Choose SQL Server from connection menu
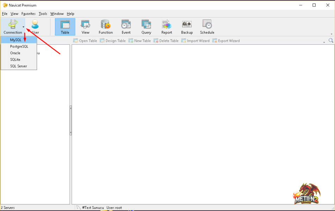Image resolution: width=335 pixels, height=211 pixels. (19, 66)
